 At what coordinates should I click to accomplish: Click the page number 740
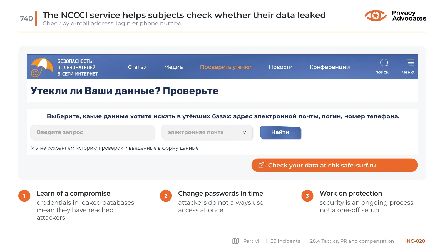pyautogui.click(x=26, y=19)
